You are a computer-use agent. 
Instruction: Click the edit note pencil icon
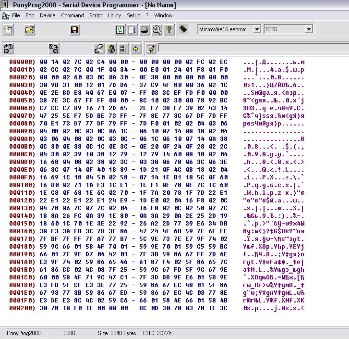151,49
